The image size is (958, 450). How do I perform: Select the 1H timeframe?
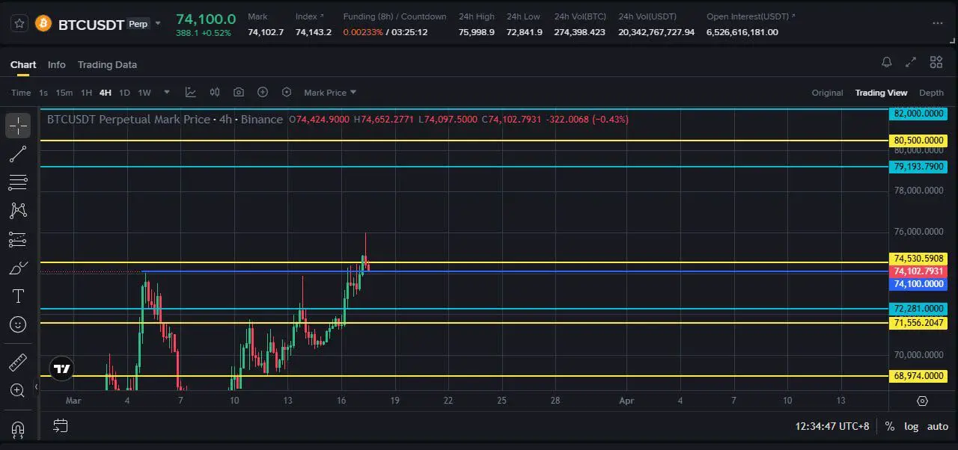[86, 93]
